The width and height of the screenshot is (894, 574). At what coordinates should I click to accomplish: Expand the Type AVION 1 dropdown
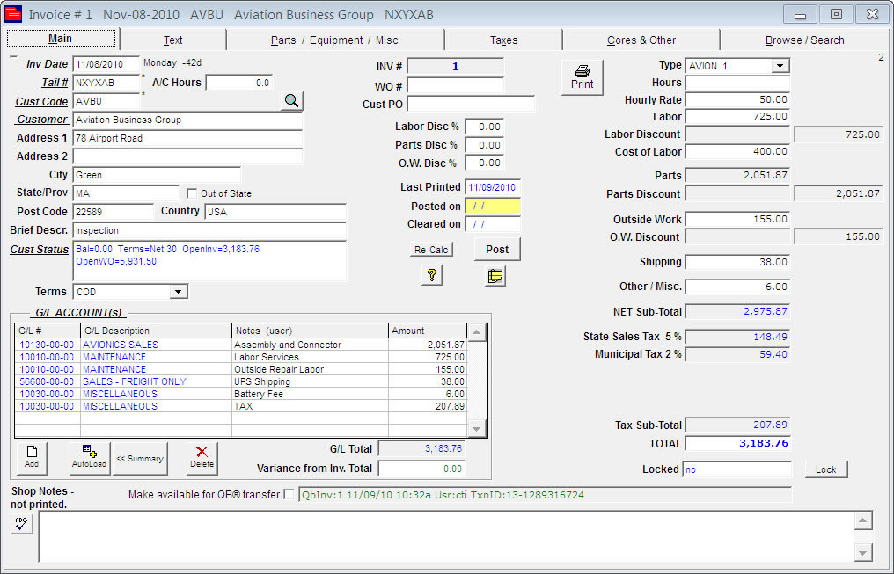tap(780, 66)
